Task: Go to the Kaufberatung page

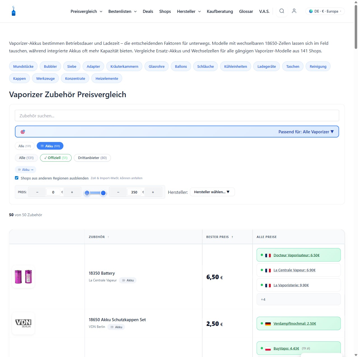Action: 220,11
